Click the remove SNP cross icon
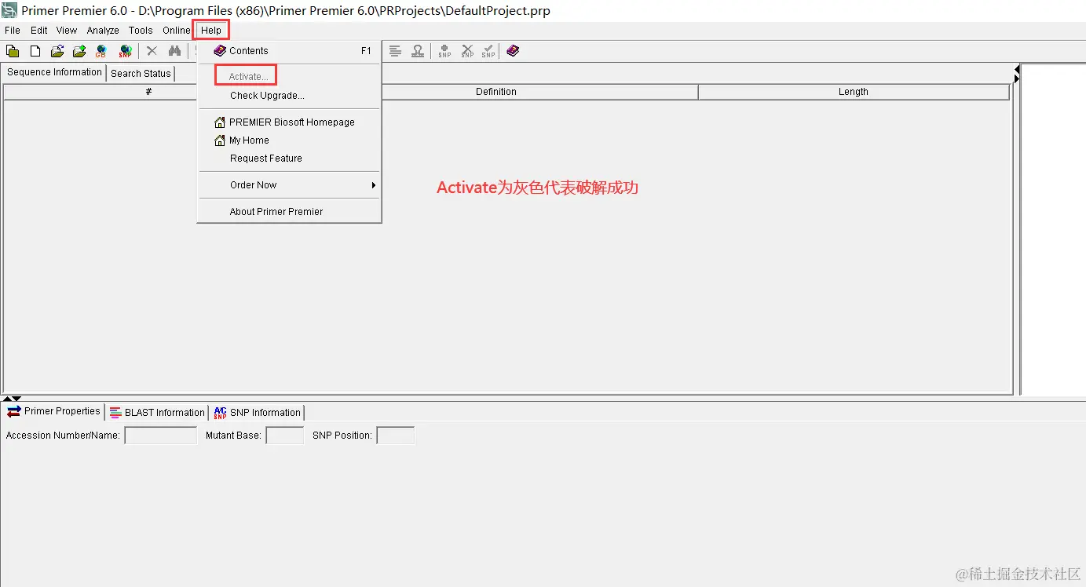 467,51
